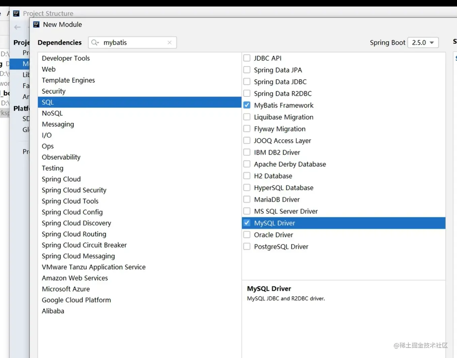Enable Spring Data R2DBC dependency
Screen dimensions: 457x358
247,93
